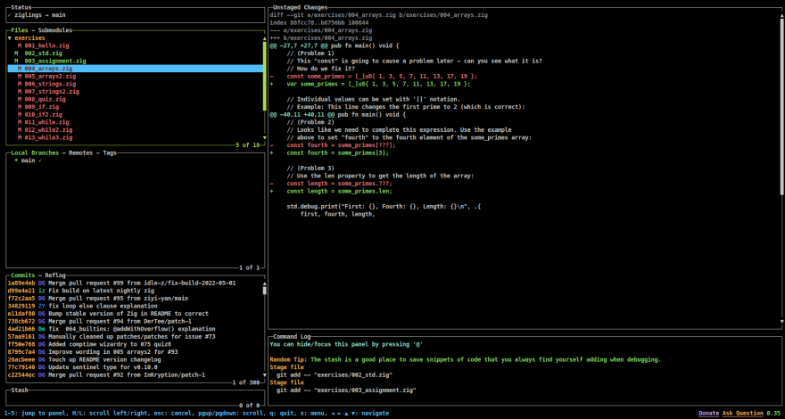This screenshot has width=785, height=419.
Task: Click added line const fourth = some_primes[3]
Action: coord(329,152)
